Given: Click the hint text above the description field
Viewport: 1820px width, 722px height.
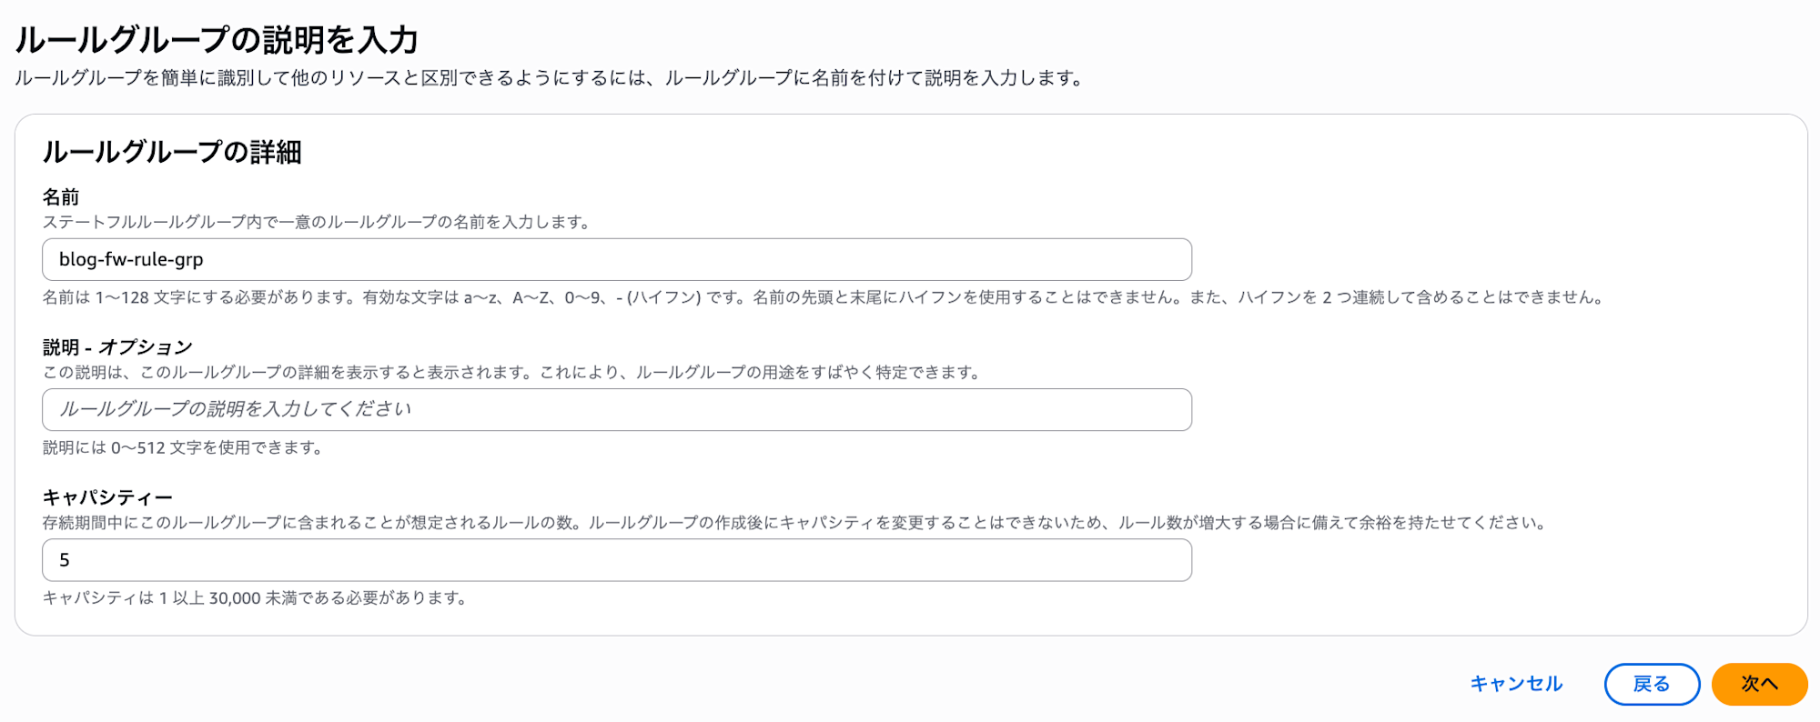Looking at the screenshot, I should click(511, 372).
